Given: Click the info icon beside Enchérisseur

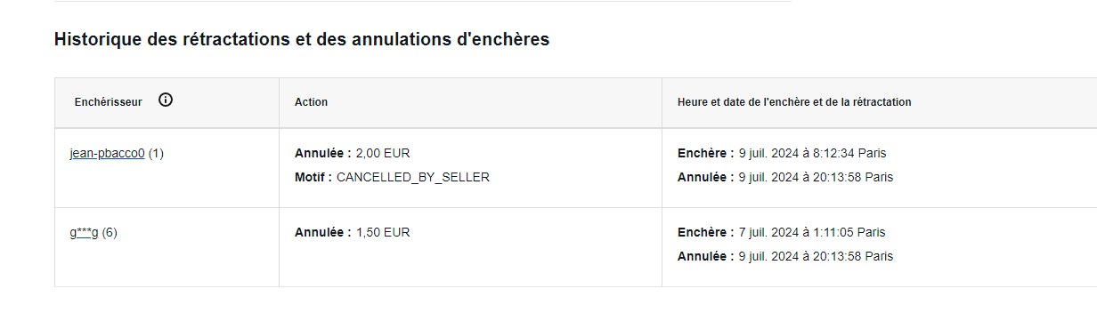Looking at the screenshot, I should [x=166, y=100].
